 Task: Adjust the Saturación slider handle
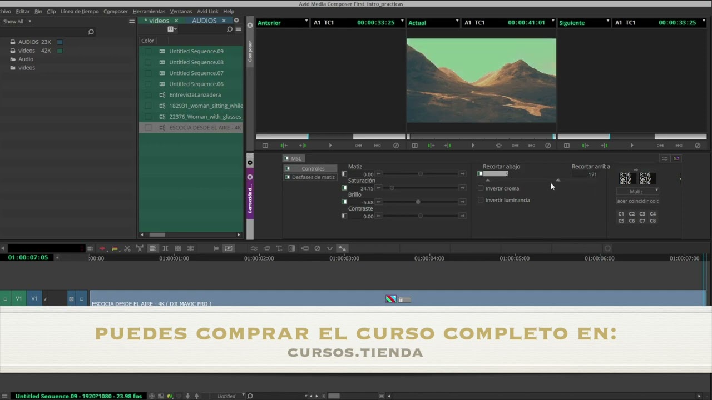392,188
